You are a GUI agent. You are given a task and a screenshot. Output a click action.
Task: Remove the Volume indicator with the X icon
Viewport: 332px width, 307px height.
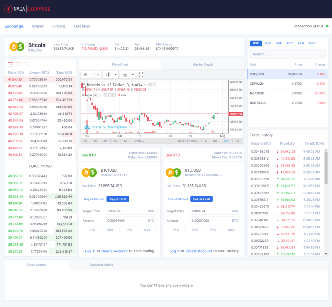114,95
